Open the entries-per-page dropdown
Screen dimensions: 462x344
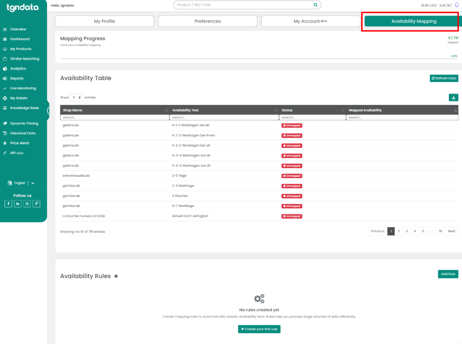(77, 97)
